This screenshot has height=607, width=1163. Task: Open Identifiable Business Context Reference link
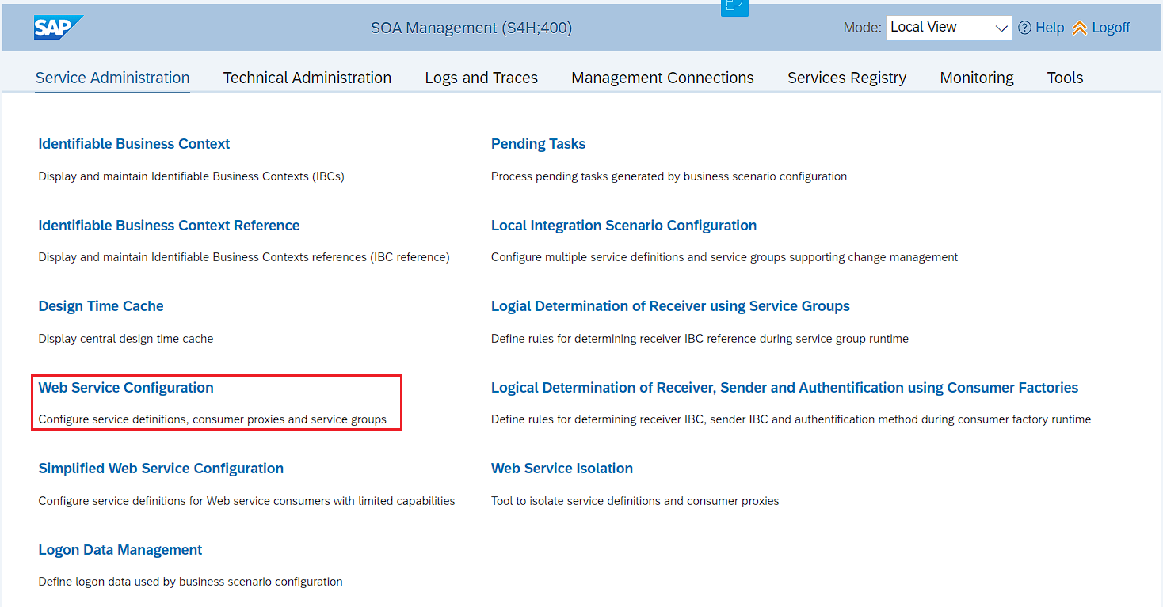[169, 226]
